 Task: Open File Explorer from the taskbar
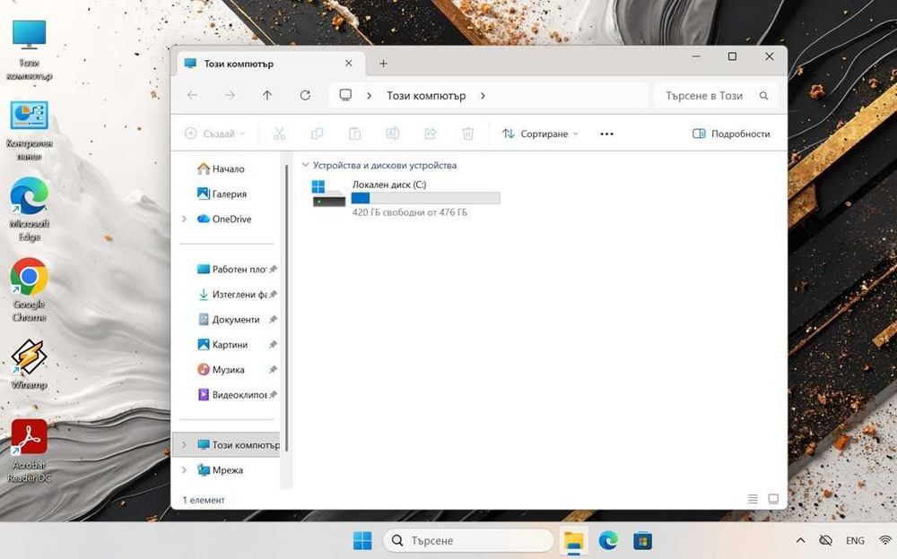pyautogui.click(x=573, y=540)
